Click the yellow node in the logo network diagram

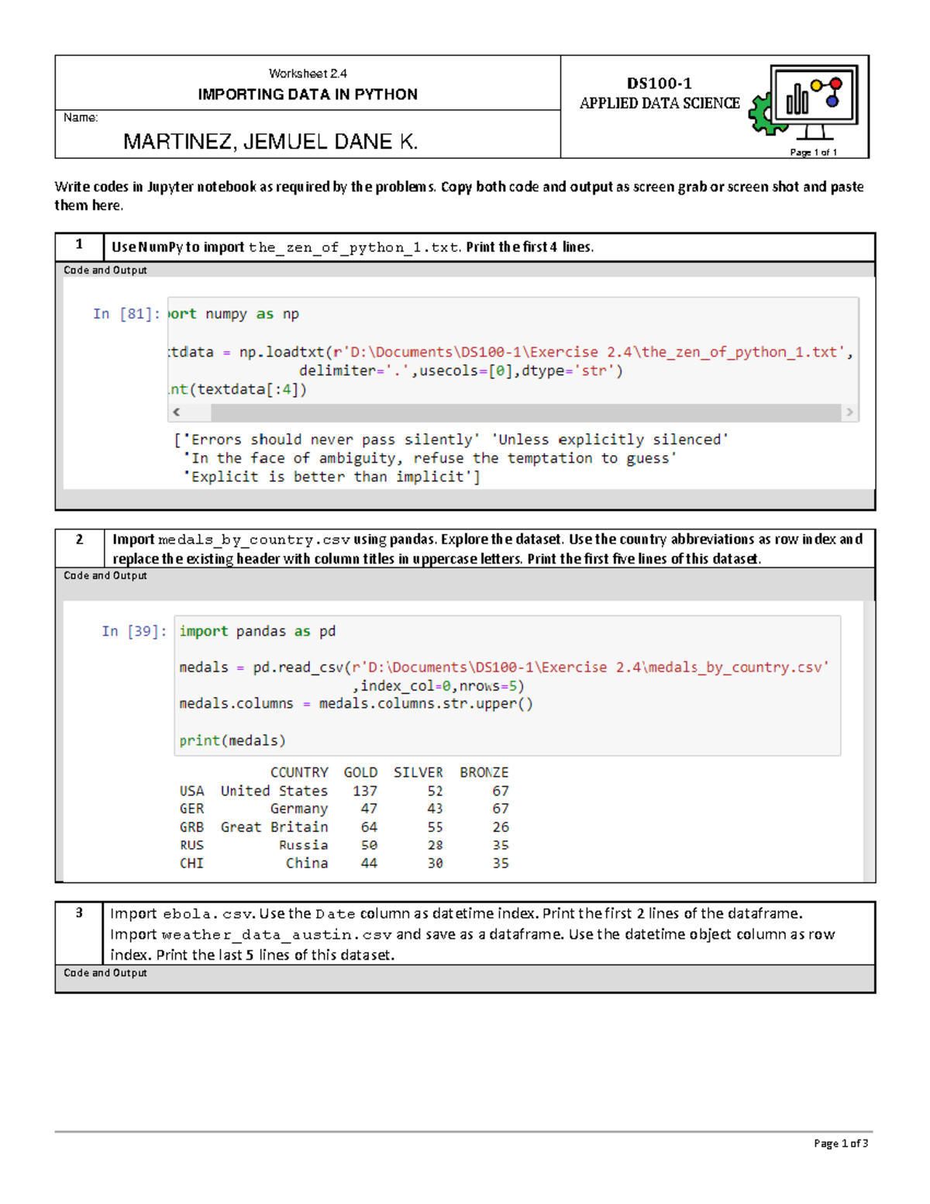click(x=816, y=85)
